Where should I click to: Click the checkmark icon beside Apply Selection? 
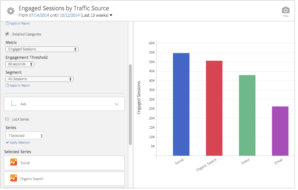click(x=7, y=142)
